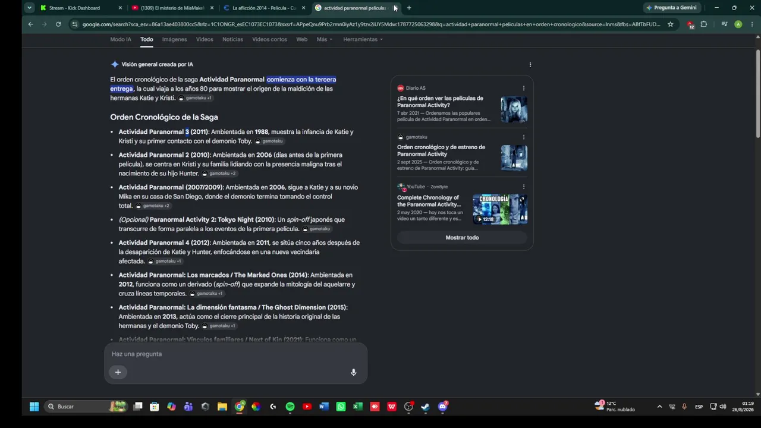Open Microsoft Teams from the taskbar
Screen dimensions: 761x428
click(188, 407)
